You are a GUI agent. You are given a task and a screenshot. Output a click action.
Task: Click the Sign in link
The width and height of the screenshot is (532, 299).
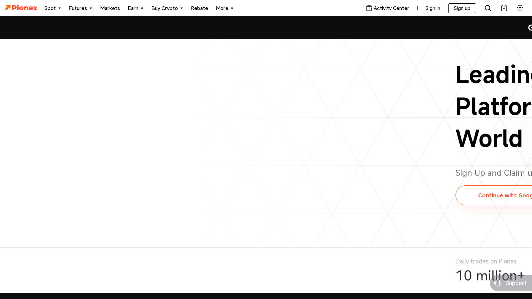coord(433,8)
